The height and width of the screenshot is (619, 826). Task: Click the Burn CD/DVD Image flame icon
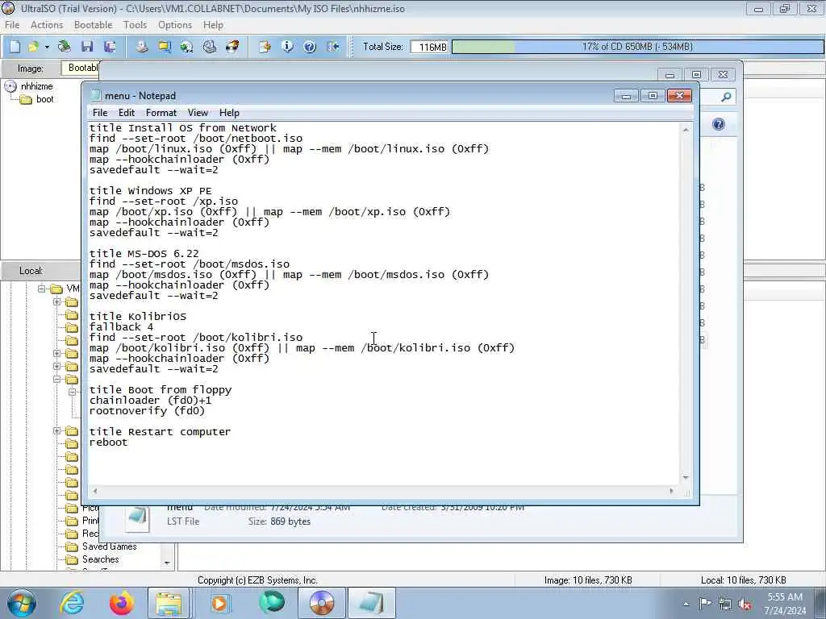[x=232, y=47]
